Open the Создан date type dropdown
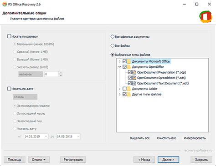 pyautogui.click(x=25, y=97)
